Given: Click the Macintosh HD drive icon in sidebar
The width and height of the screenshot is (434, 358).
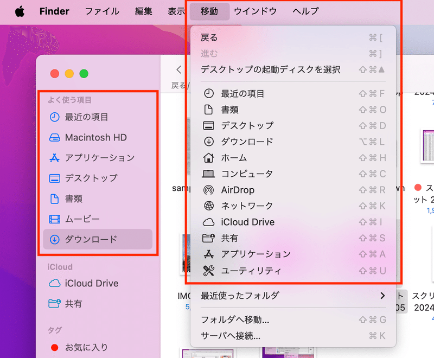Looking at the screenshot, I should click(55, 137).
